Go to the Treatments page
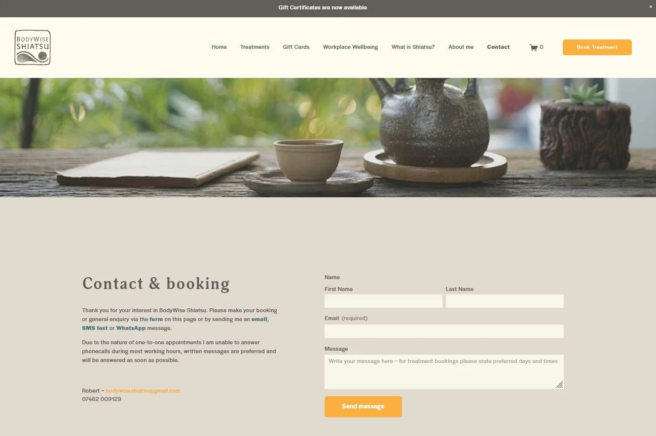656x436 pixels. point(255,47)
